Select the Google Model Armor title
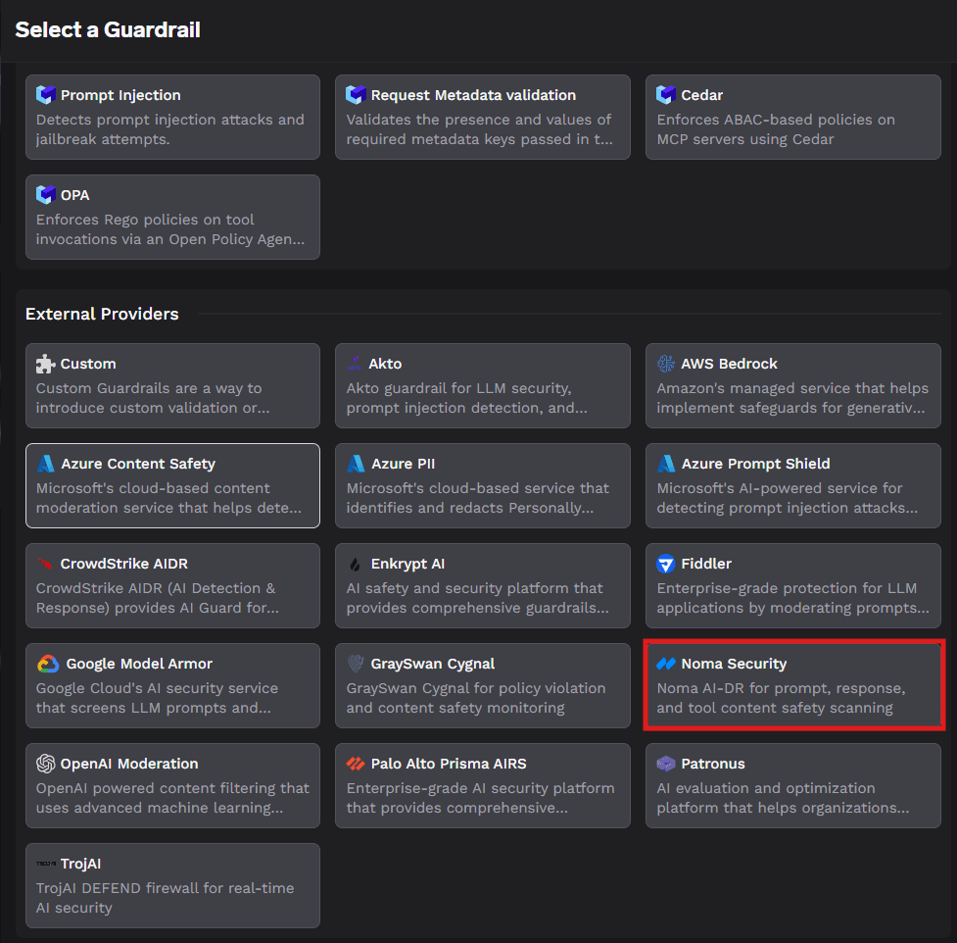Viewport: 957px width, 943px height. tap(139, 664)
